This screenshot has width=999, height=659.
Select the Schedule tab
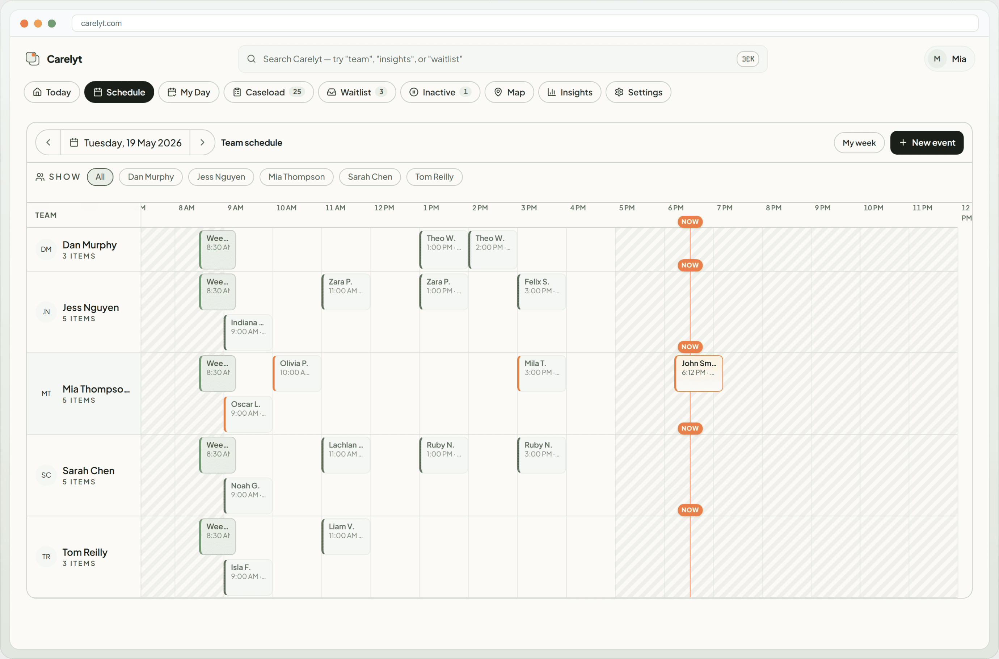119,92
